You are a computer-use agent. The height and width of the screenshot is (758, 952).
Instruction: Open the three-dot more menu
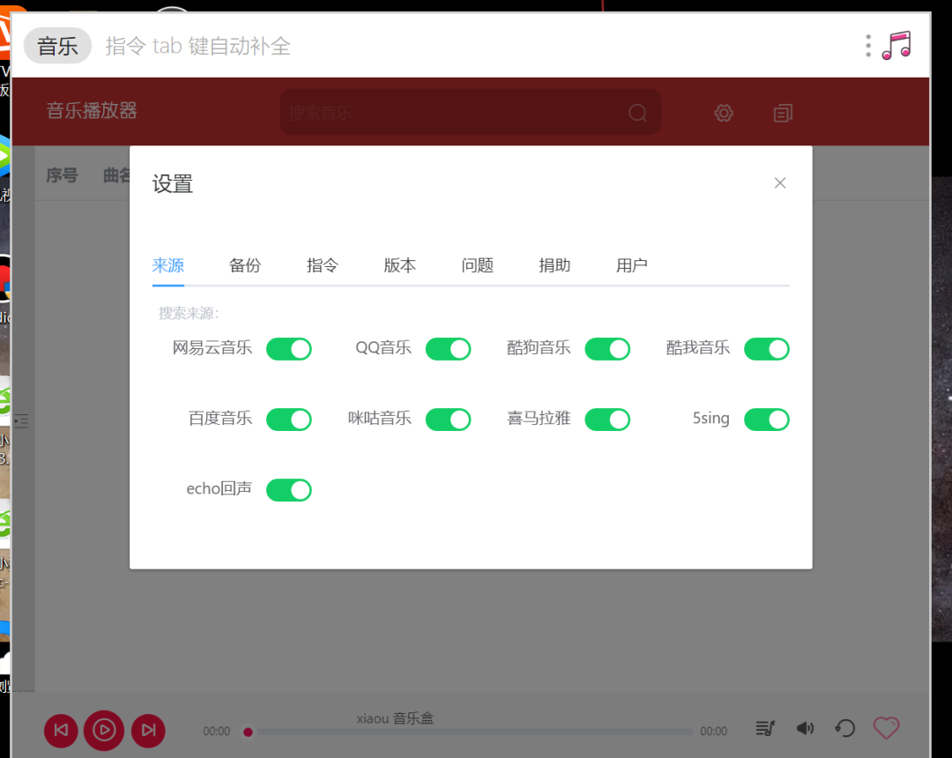click(868, 46)
